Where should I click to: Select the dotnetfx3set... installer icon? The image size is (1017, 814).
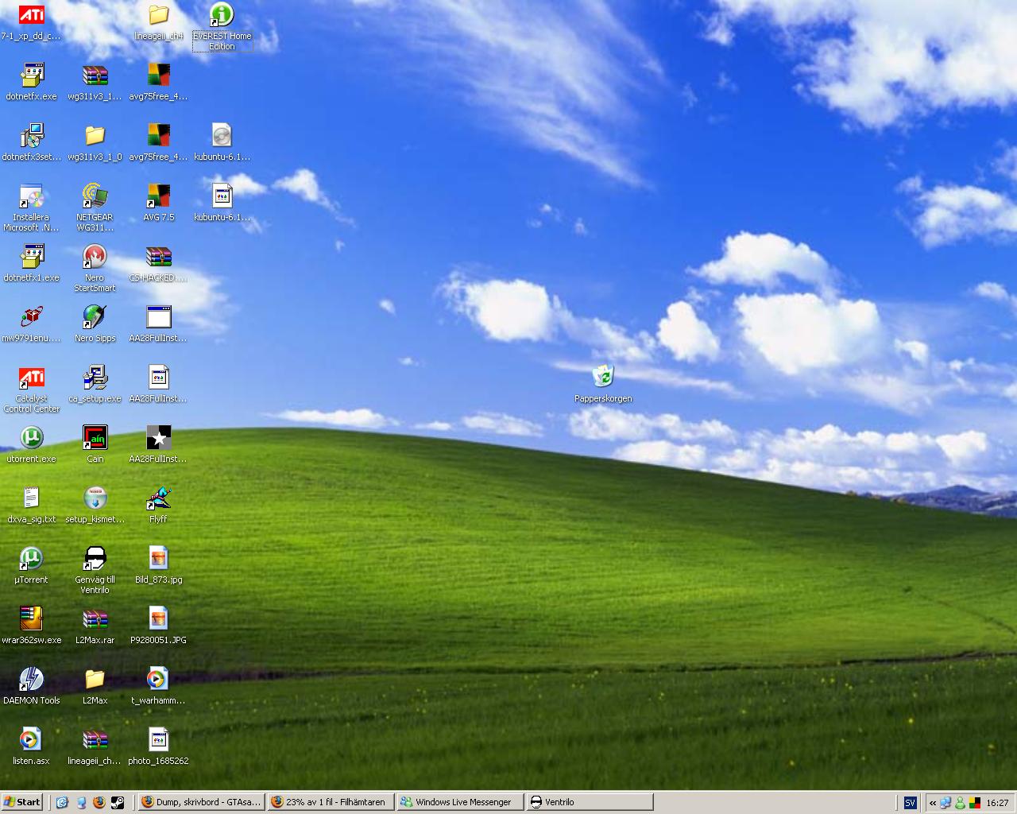click(32, 143)
